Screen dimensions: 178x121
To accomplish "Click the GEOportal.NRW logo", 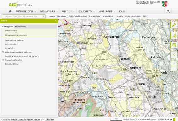I will [20, 5].
